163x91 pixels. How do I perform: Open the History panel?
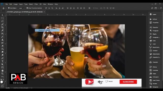[153, 67]
